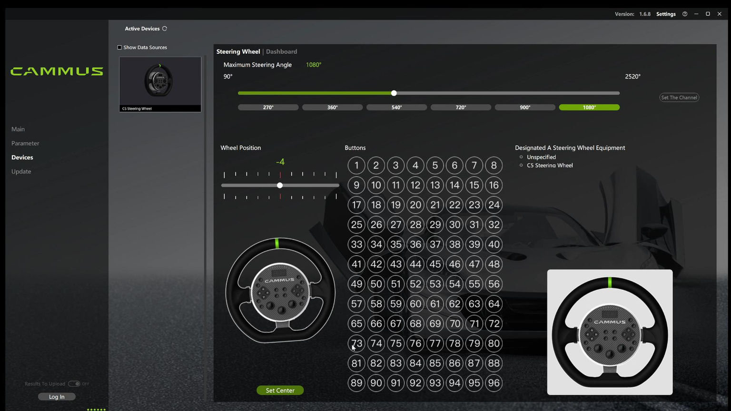The height and width of the screenshot is (411, 731).
Task: Click button indicator number 96
Action: pyautogui.click(x=494, y=383)
